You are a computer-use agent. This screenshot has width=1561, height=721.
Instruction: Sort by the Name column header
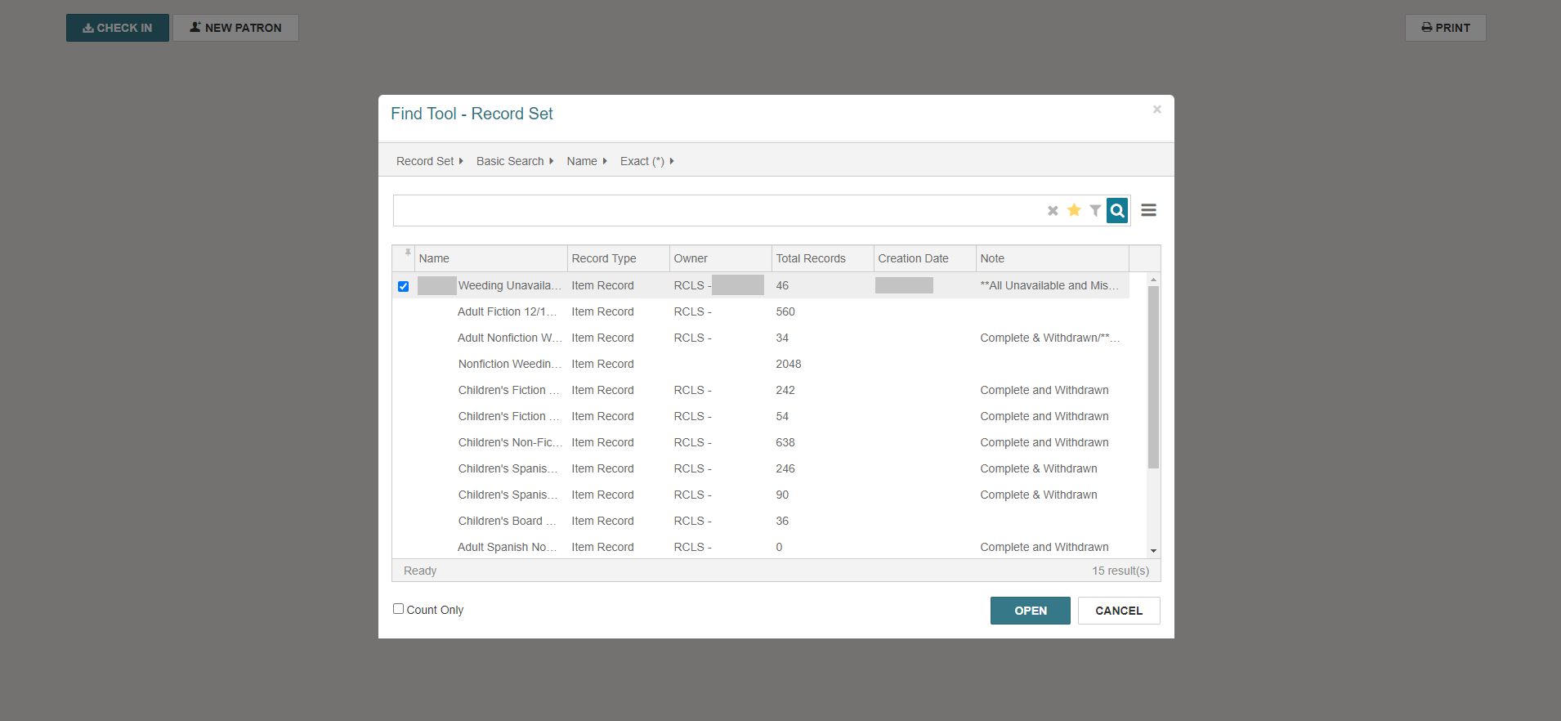pyautogui.click(x=491, y=258)
